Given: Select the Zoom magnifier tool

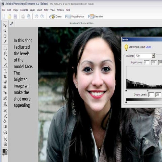Looking at the screenshot, I should point(5,30).
